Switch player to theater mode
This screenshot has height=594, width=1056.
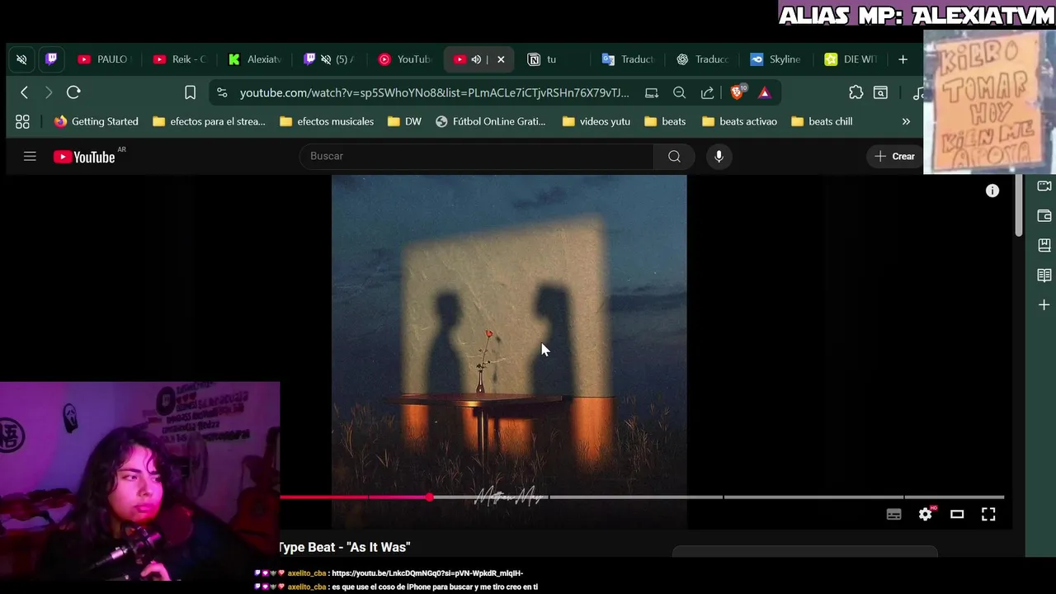tap(957, 514)
